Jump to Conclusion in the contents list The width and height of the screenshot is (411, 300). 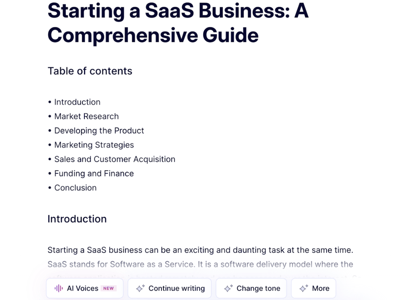coord(75,188)
